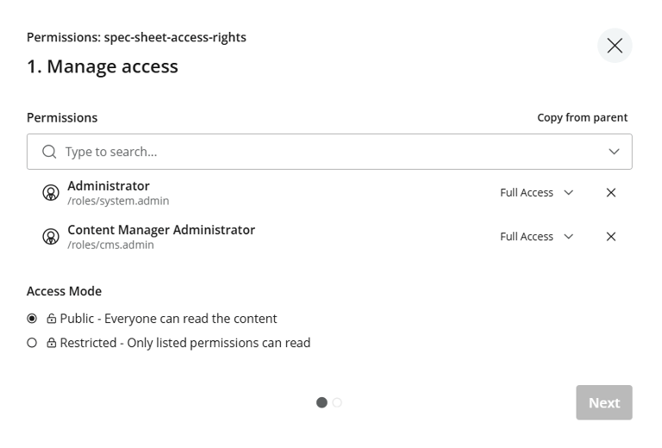This screenshot has height=448, width=662.
Task: Click the Copy from parent link
Action: pyautogui.click(x=582, y=117)
